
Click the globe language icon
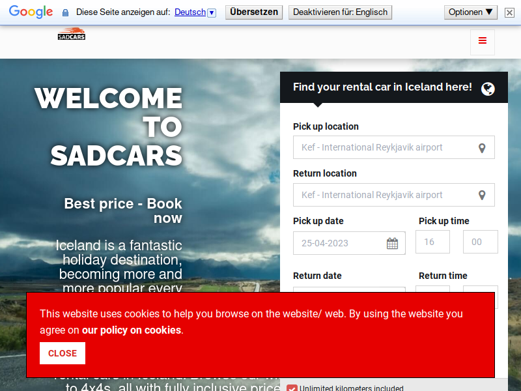[488, 89]
